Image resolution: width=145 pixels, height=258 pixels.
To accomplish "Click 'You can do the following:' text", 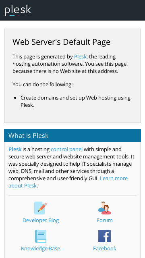I will (x=42, y=85).
